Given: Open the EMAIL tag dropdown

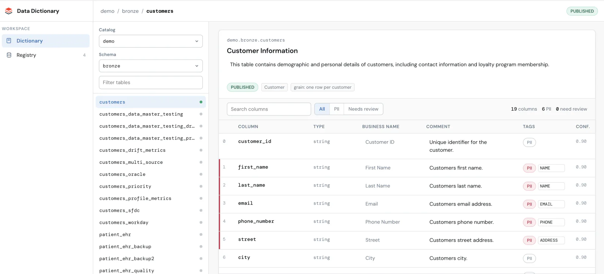Looking at the screenshot, I should (x=551, y=204).
